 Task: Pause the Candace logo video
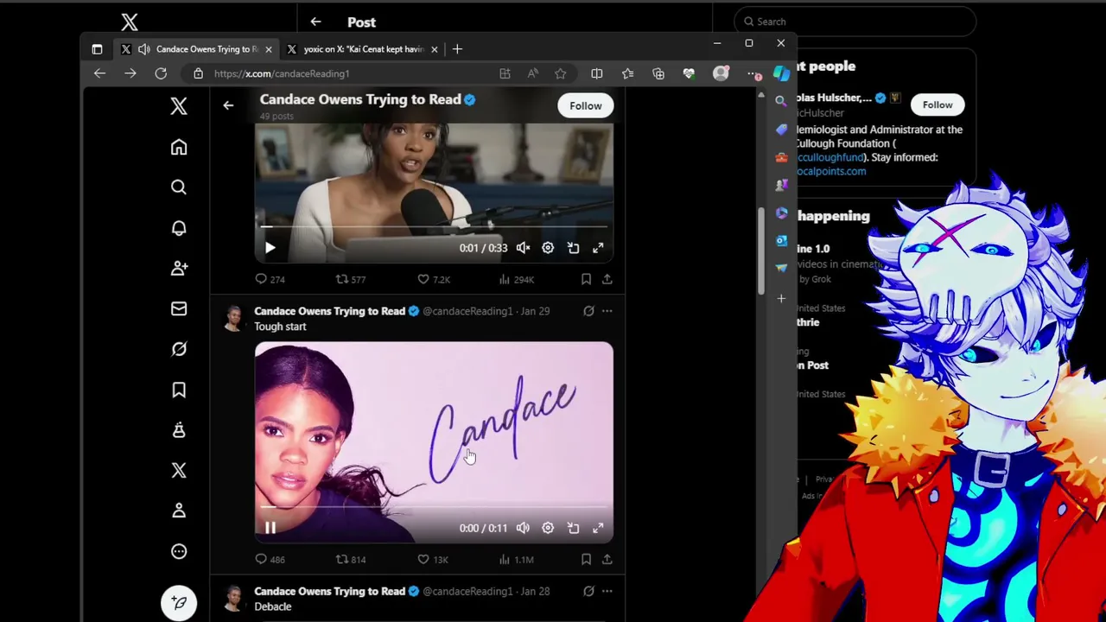pos(270,528)
